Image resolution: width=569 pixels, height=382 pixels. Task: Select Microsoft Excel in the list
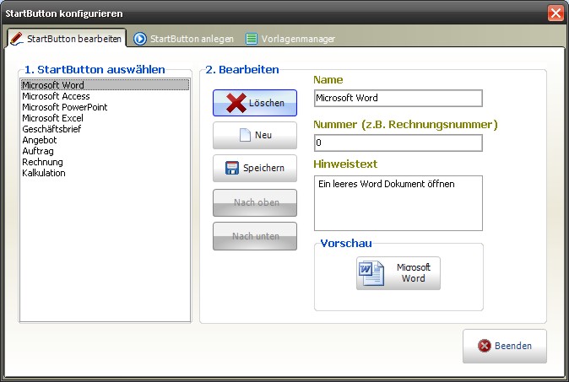105,118
